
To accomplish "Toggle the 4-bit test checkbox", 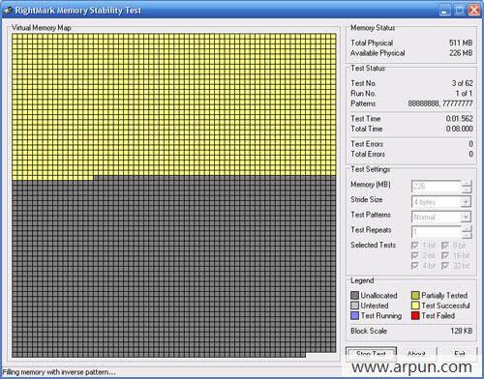I will [x=415, y=266].
